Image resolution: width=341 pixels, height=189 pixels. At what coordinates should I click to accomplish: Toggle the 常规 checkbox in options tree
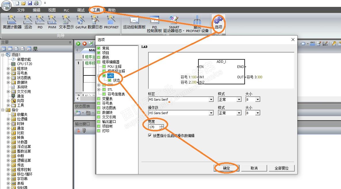point(99,48)
